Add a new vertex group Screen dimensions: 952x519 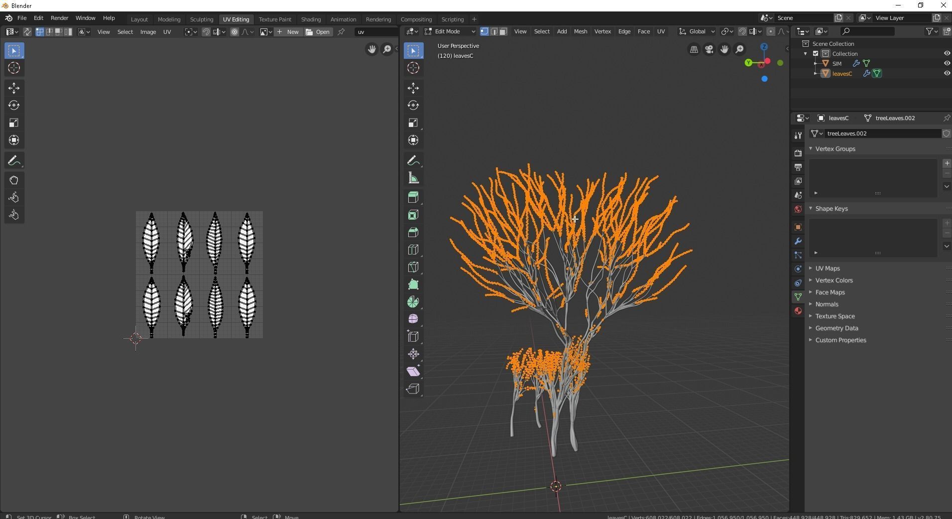click(x=947, y=163)
